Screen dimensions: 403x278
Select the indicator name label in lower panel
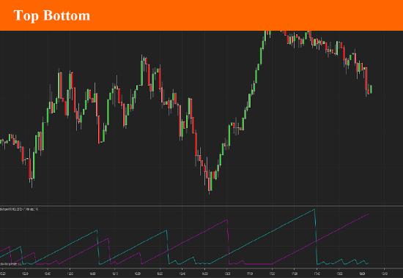click(19, 209)
